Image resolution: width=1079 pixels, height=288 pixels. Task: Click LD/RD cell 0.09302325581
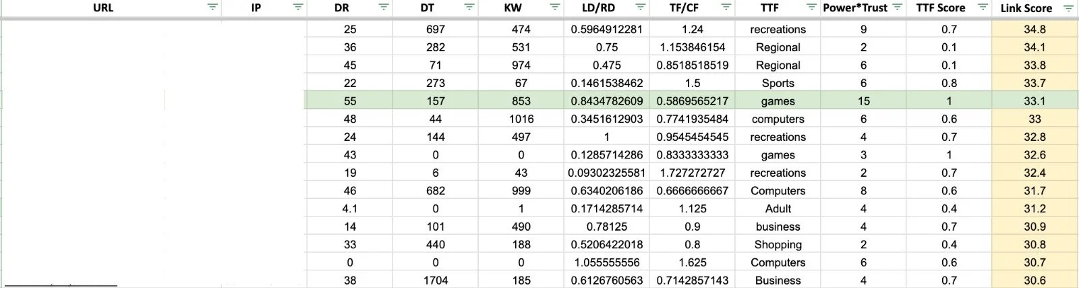click(x=606, y=173)
